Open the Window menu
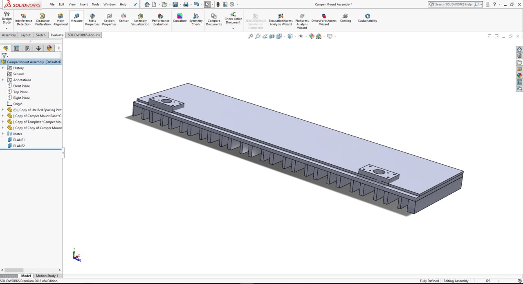This screenshot has width=523, height=284. pyautogui.click(x=110, y=4)
